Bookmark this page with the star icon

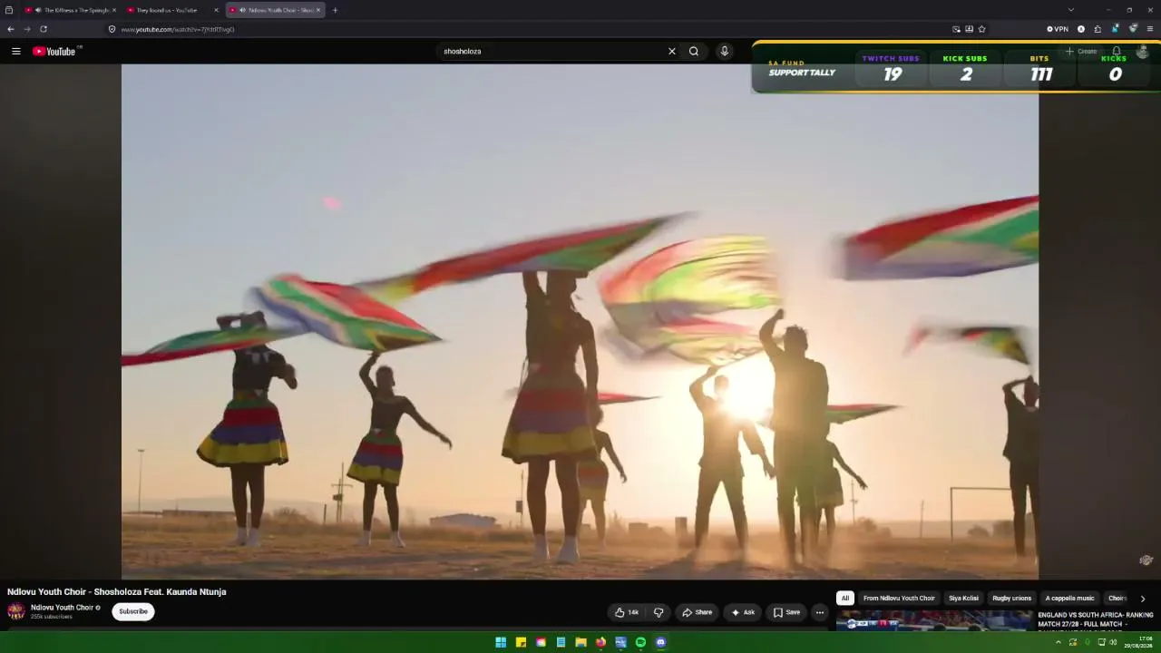pos(981,29)
